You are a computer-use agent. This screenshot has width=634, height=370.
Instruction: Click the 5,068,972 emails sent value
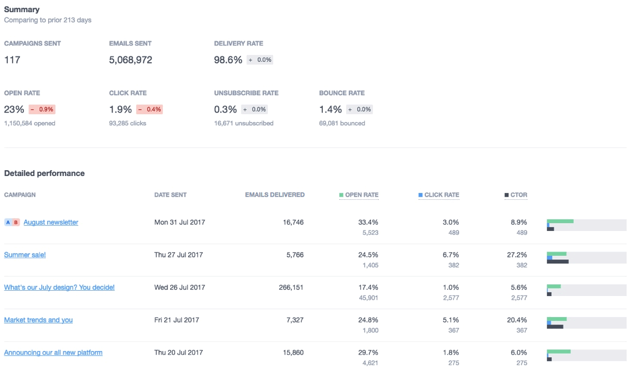[x=130, y=60]
